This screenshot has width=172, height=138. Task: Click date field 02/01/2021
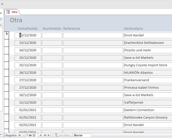click(28, 125)
